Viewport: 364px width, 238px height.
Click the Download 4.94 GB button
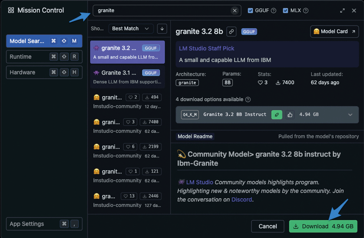click(323, 226)
